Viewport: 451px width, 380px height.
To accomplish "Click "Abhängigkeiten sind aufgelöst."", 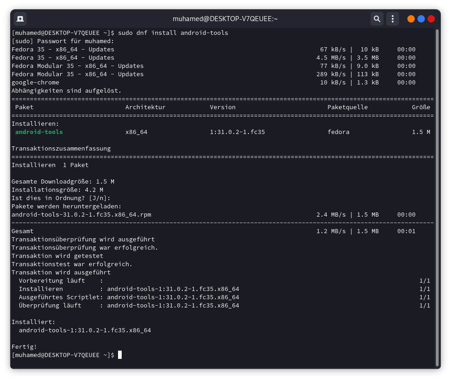I will pos(67,91).
